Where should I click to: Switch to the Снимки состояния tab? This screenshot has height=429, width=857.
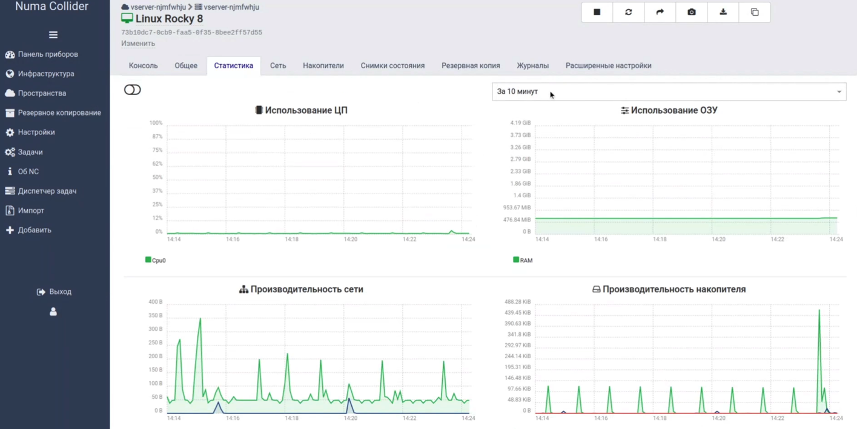click(392, 65)
